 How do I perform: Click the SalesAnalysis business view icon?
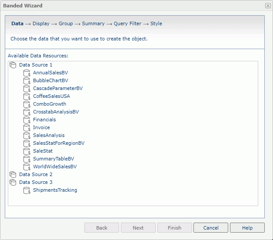[27, 136]
